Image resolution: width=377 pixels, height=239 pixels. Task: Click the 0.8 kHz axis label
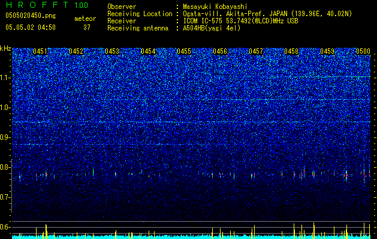(5, 167)
